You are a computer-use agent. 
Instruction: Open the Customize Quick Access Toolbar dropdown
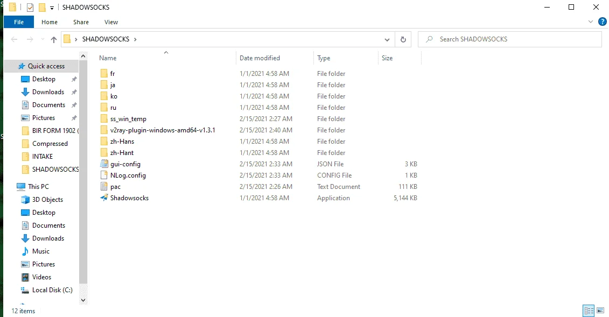tap(52, 8)
